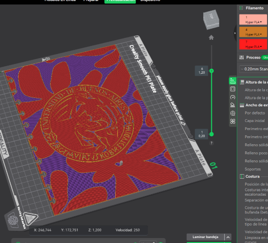Select the Costura de un bufanda row

(256, 210)
